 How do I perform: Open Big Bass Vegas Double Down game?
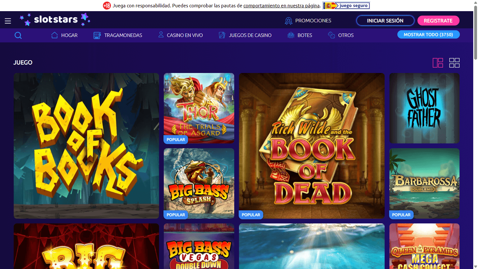[199, 246]
